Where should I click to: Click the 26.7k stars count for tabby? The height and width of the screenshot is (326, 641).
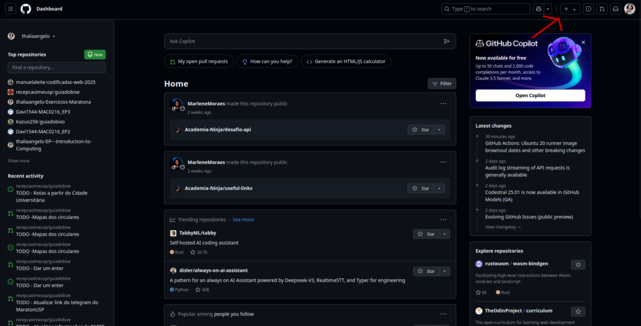tap(198, 252)
